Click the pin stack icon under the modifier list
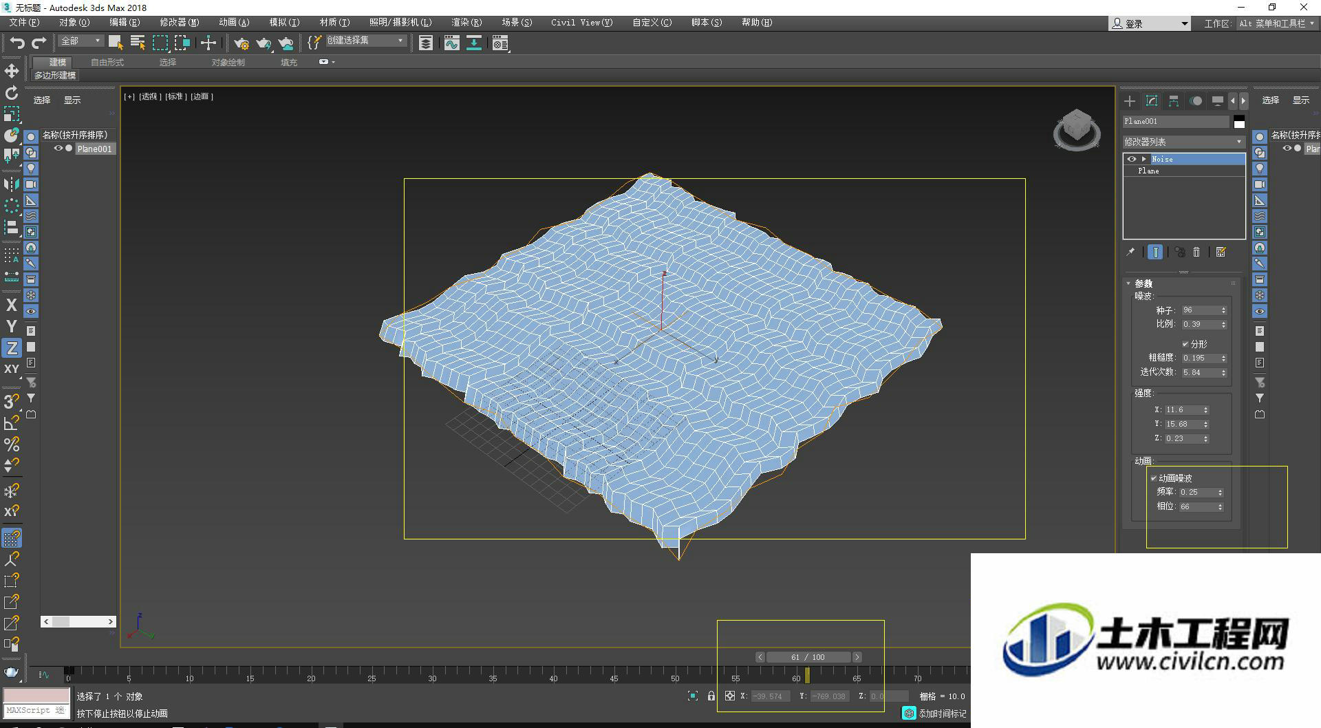The width and height of the screenshot is (1321, 728). [x=1130, y=252]
